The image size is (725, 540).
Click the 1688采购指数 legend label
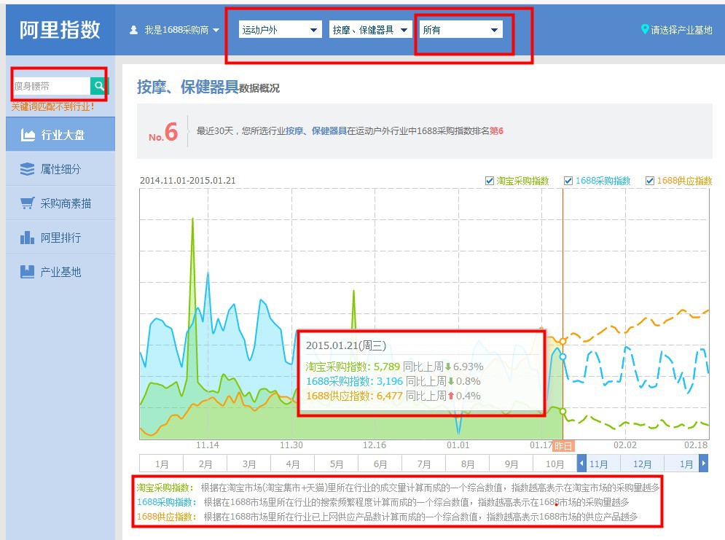[x=603, y=181]
